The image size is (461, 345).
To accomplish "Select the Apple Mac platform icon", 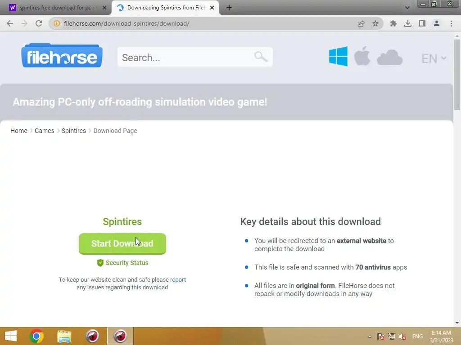I will coord(362,56).
